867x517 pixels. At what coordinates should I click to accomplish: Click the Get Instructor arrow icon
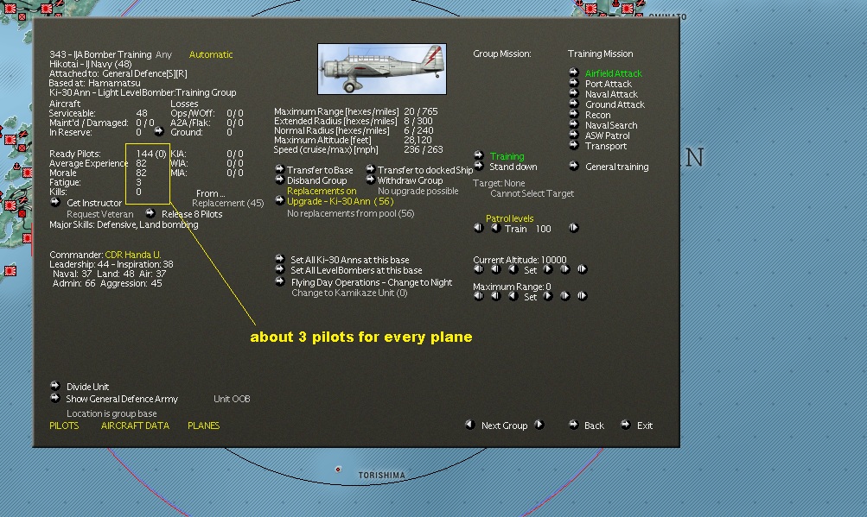[55, 202]
